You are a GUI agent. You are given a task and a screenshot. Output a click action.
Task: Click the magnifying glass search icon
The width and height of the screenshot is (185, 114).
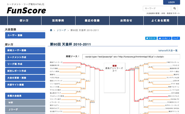(174, 9)
